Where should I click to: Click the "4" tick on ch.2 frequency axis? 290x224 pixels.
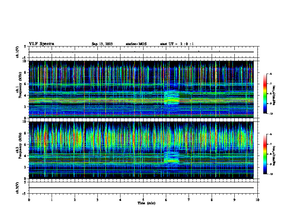(x=26, y=156)
